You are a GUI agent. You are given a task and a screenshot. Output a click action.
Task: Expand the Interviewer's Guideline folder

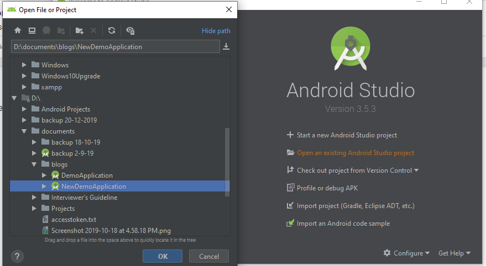(x=34, y=198)
